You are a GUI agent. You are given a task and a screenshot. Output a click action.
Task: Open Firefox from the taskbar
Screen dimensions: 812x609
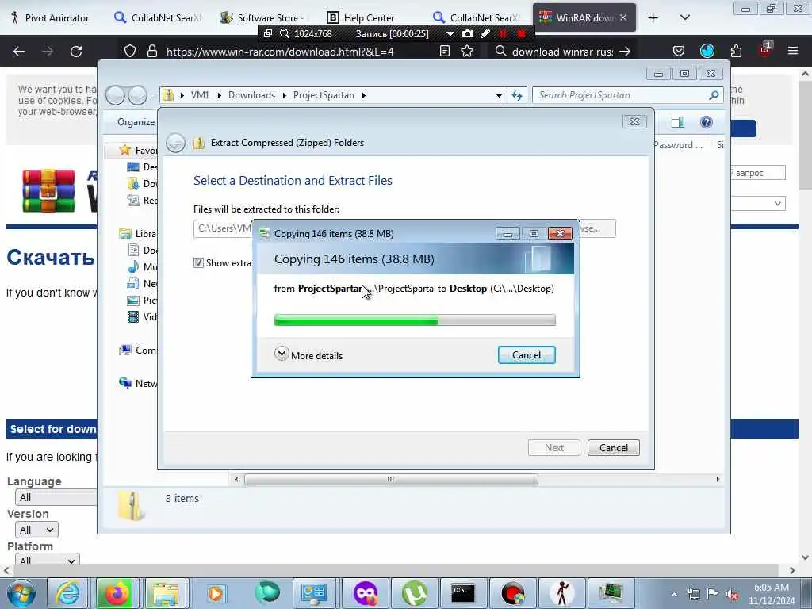(x=117, y=593)
